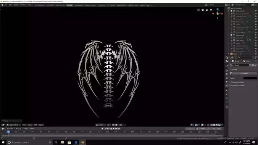
Task: Jump to next keyframe
Action: coord(116,129)
